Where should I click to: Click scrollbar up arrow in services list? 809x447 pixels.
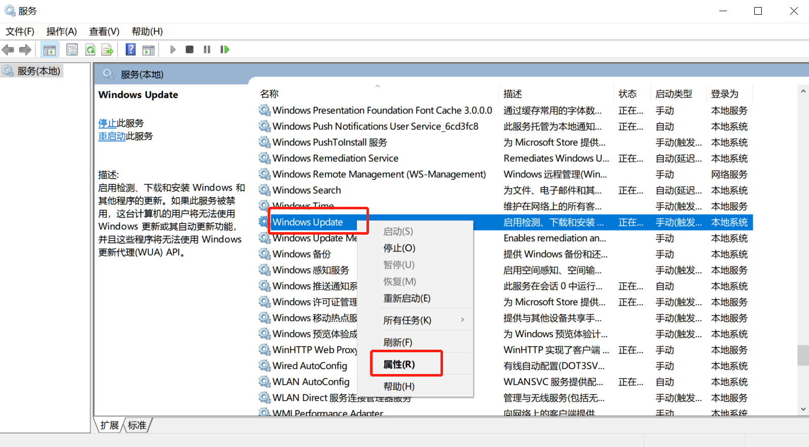803,91
